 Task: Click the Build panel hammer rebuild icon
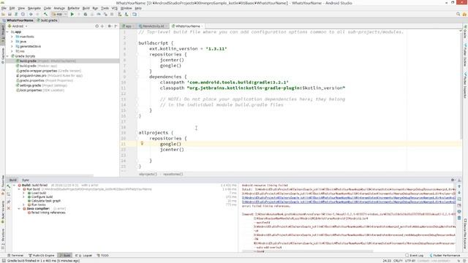[9, 186]
